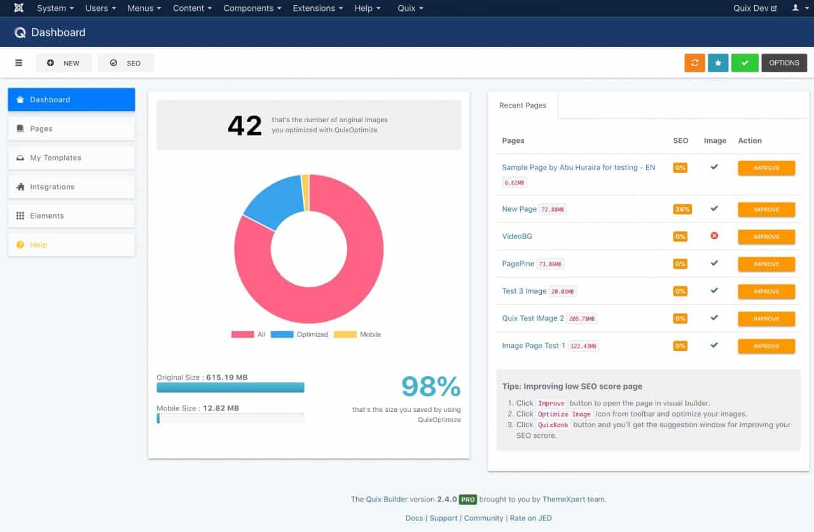Expand the Content dropdown
This screenshot has height=532, width=814.
(192, 8)
